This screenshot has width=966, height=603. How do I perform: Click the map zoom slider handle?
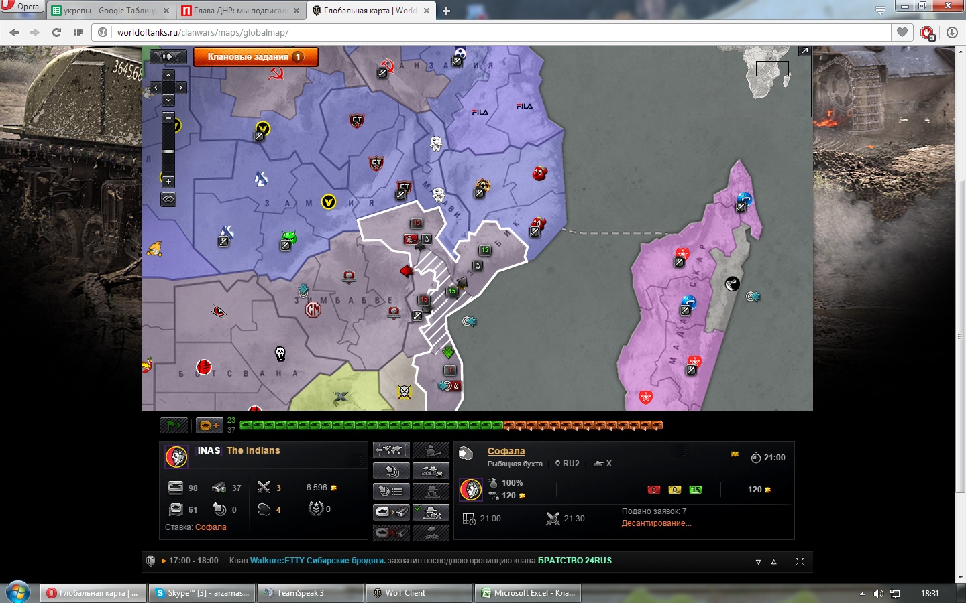(168, 152)
